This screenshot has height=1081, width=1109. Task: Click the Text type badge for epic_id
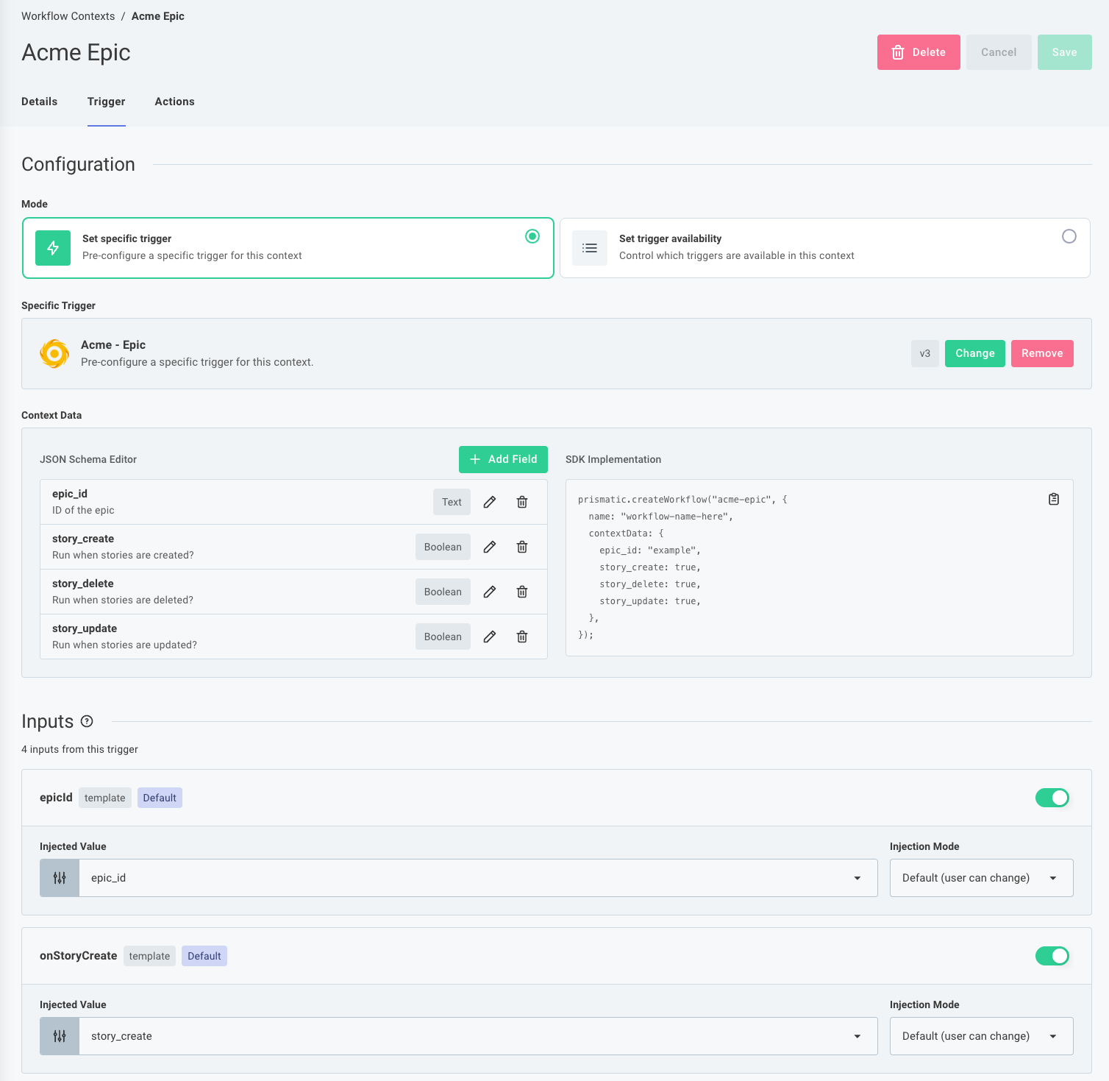[452, 502]
